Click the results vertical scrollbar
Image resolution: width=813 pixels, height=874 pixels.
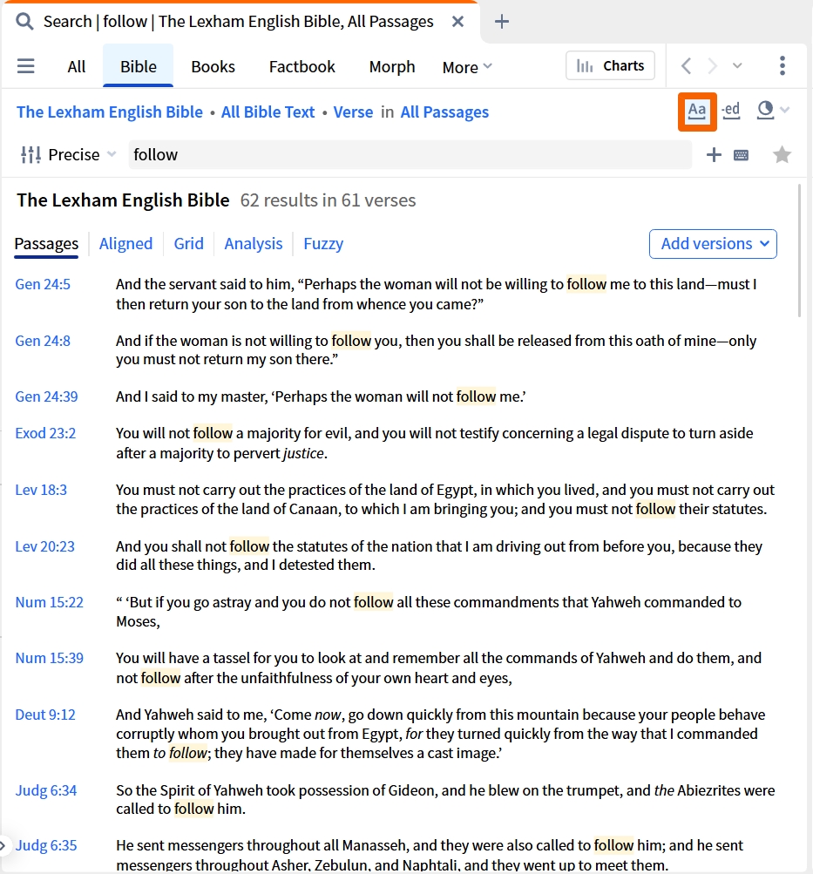[x=800, y=251]
